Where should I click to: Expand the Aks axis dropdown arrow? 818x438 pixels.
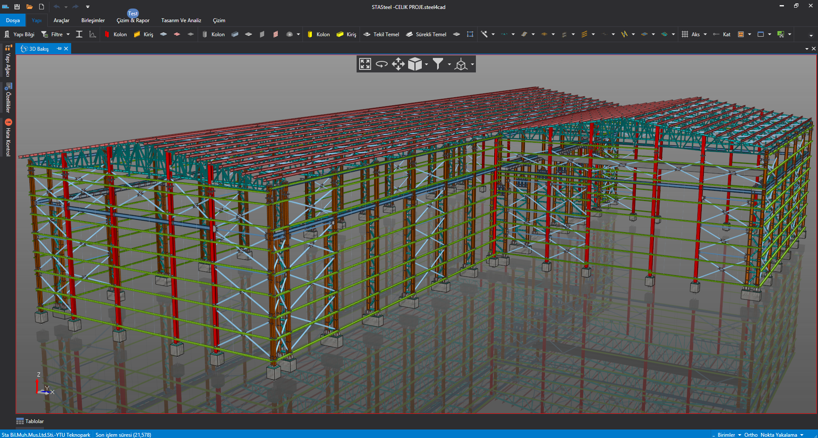(x=705, y=35)
